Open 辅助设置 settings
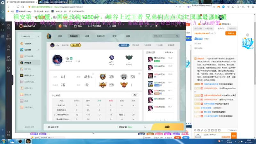This screenshot has width=256, height=144. pyautogui.click(x=53, y=127)
